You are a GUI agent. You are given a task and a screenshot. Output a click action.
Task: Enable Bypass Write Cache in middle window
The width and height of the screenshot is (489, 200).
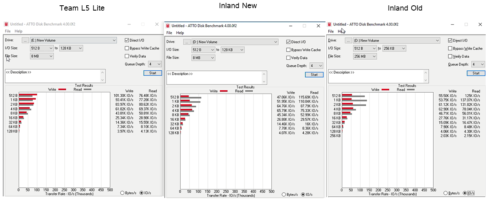[288, 50]
